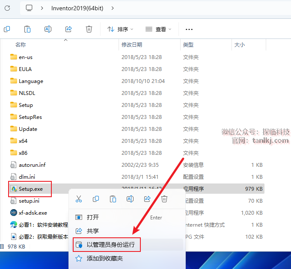Select the SetupRes folder

pyautogui.click(x=26, y=117)
